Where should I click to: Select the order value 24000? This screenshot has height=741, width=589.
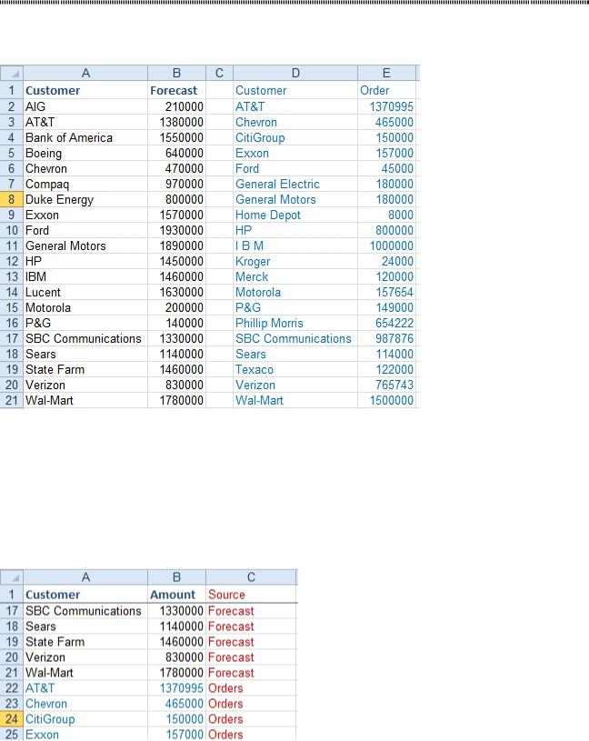386,261
